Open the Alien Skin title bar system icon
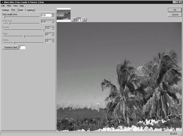183x136 pixels. [x=2, y=2]
